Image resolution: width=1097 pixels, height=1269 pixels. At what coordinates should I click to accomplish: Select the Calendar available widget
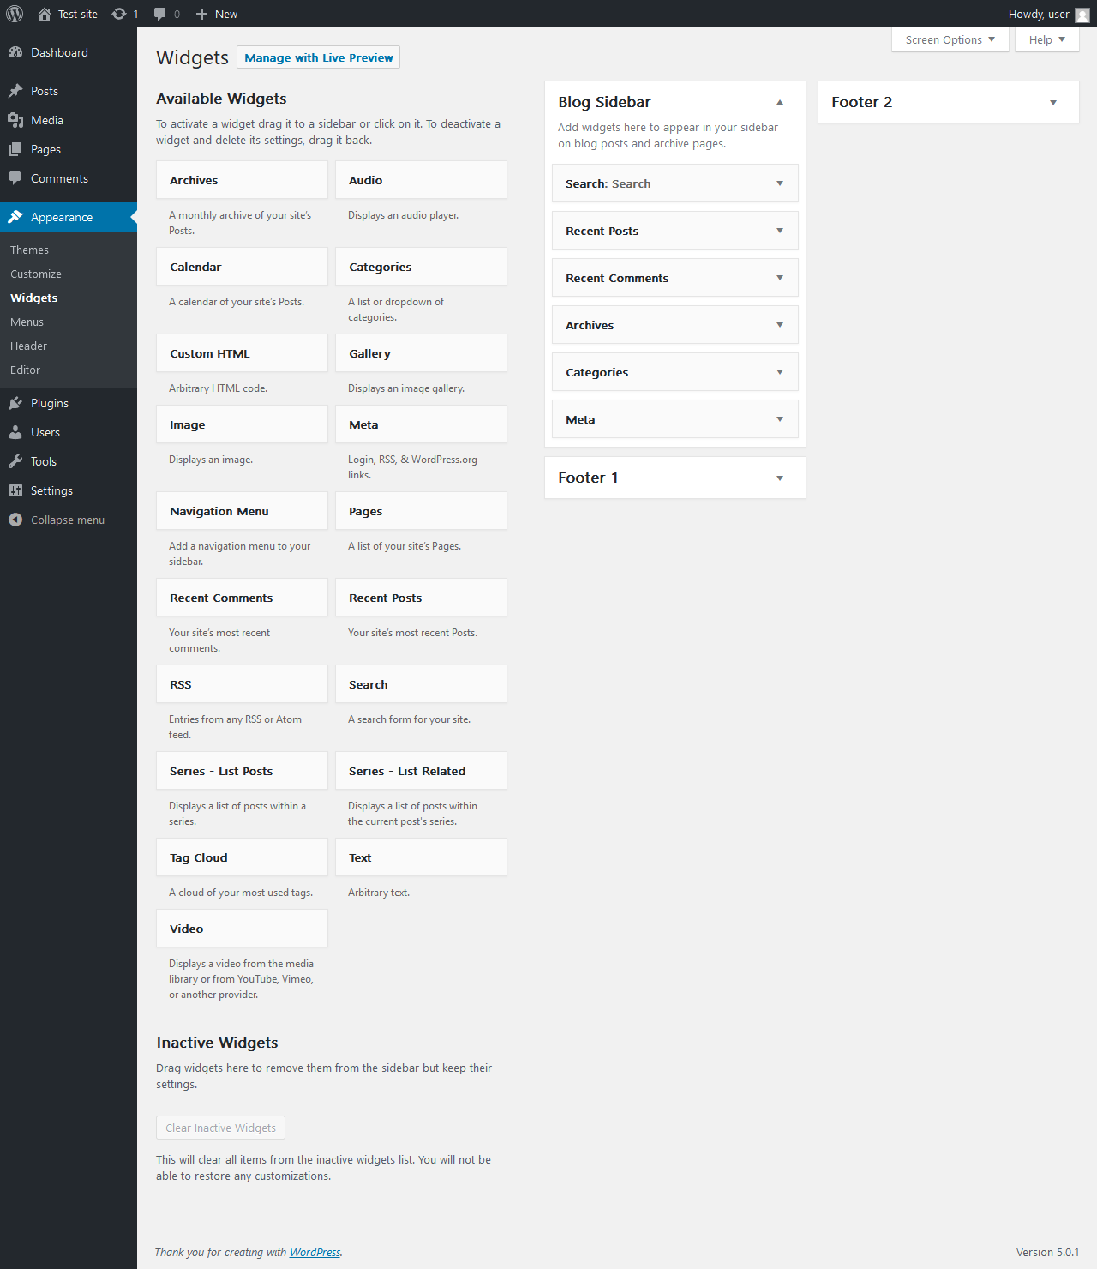[x=242, y=267]
